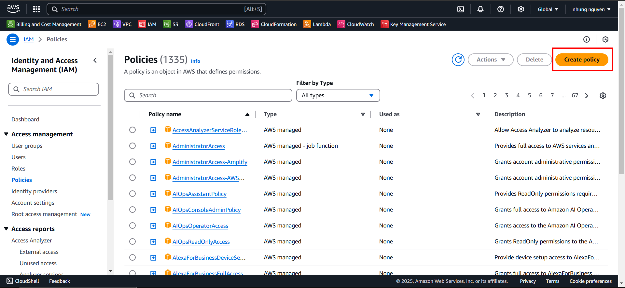The width and height of the screenshot is (625, 288).
Task: Open the hexagon tools icon beside info
Action: tap(605, 39)
